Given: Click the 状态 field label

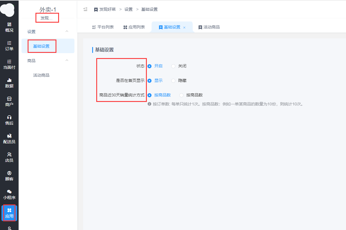Looking at the screenshot, I should [x=140, y=66].
